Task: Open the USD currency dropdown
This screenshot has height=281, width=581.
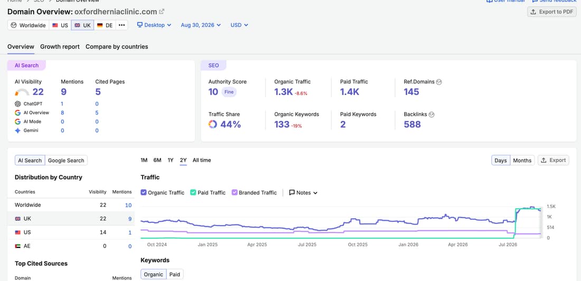Action: pos(239,25)
